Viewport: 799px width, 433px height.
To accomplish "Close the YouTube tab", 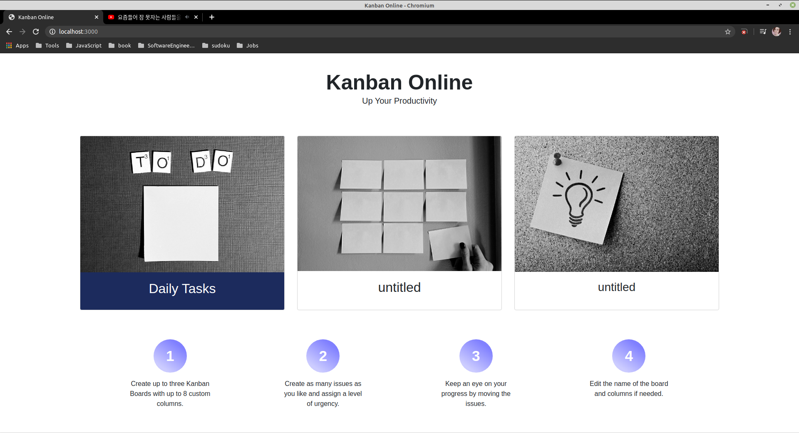I will point(196,17).
